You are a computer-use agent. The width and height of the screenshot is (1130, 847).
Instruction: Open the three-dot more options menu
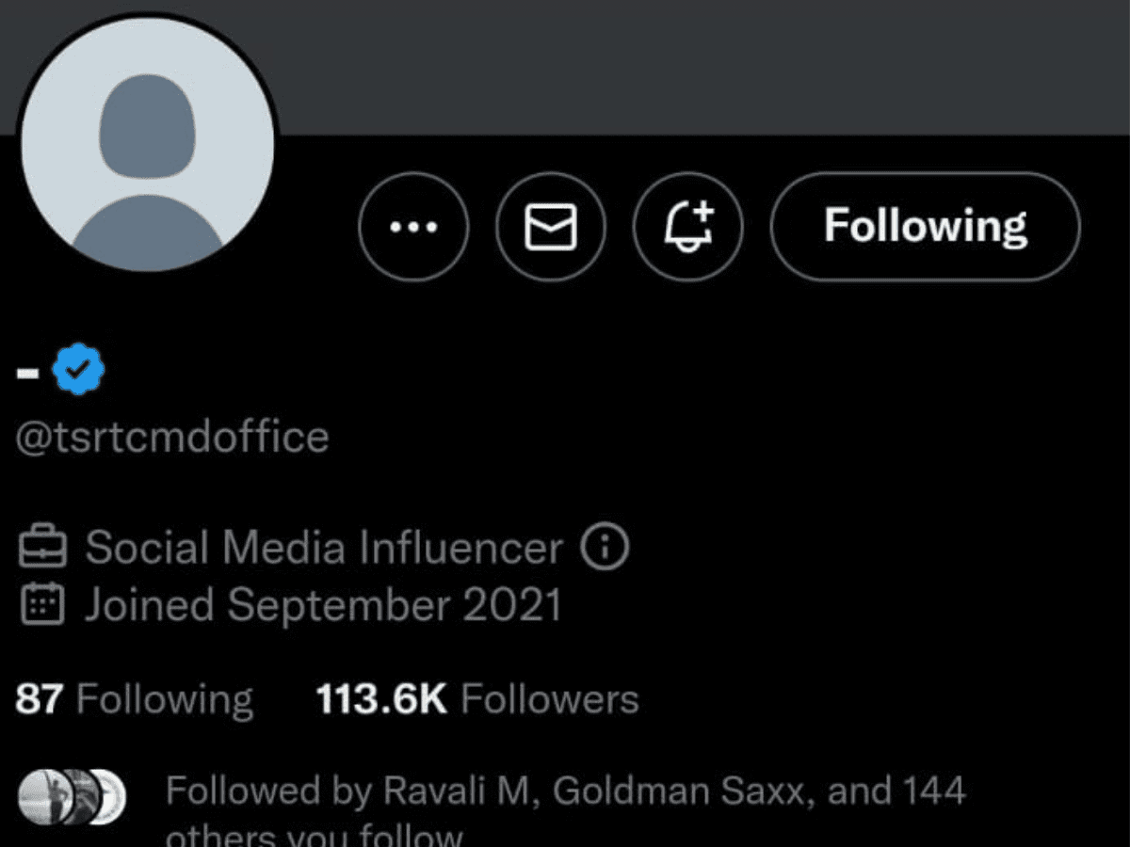[x=412, y=226]
